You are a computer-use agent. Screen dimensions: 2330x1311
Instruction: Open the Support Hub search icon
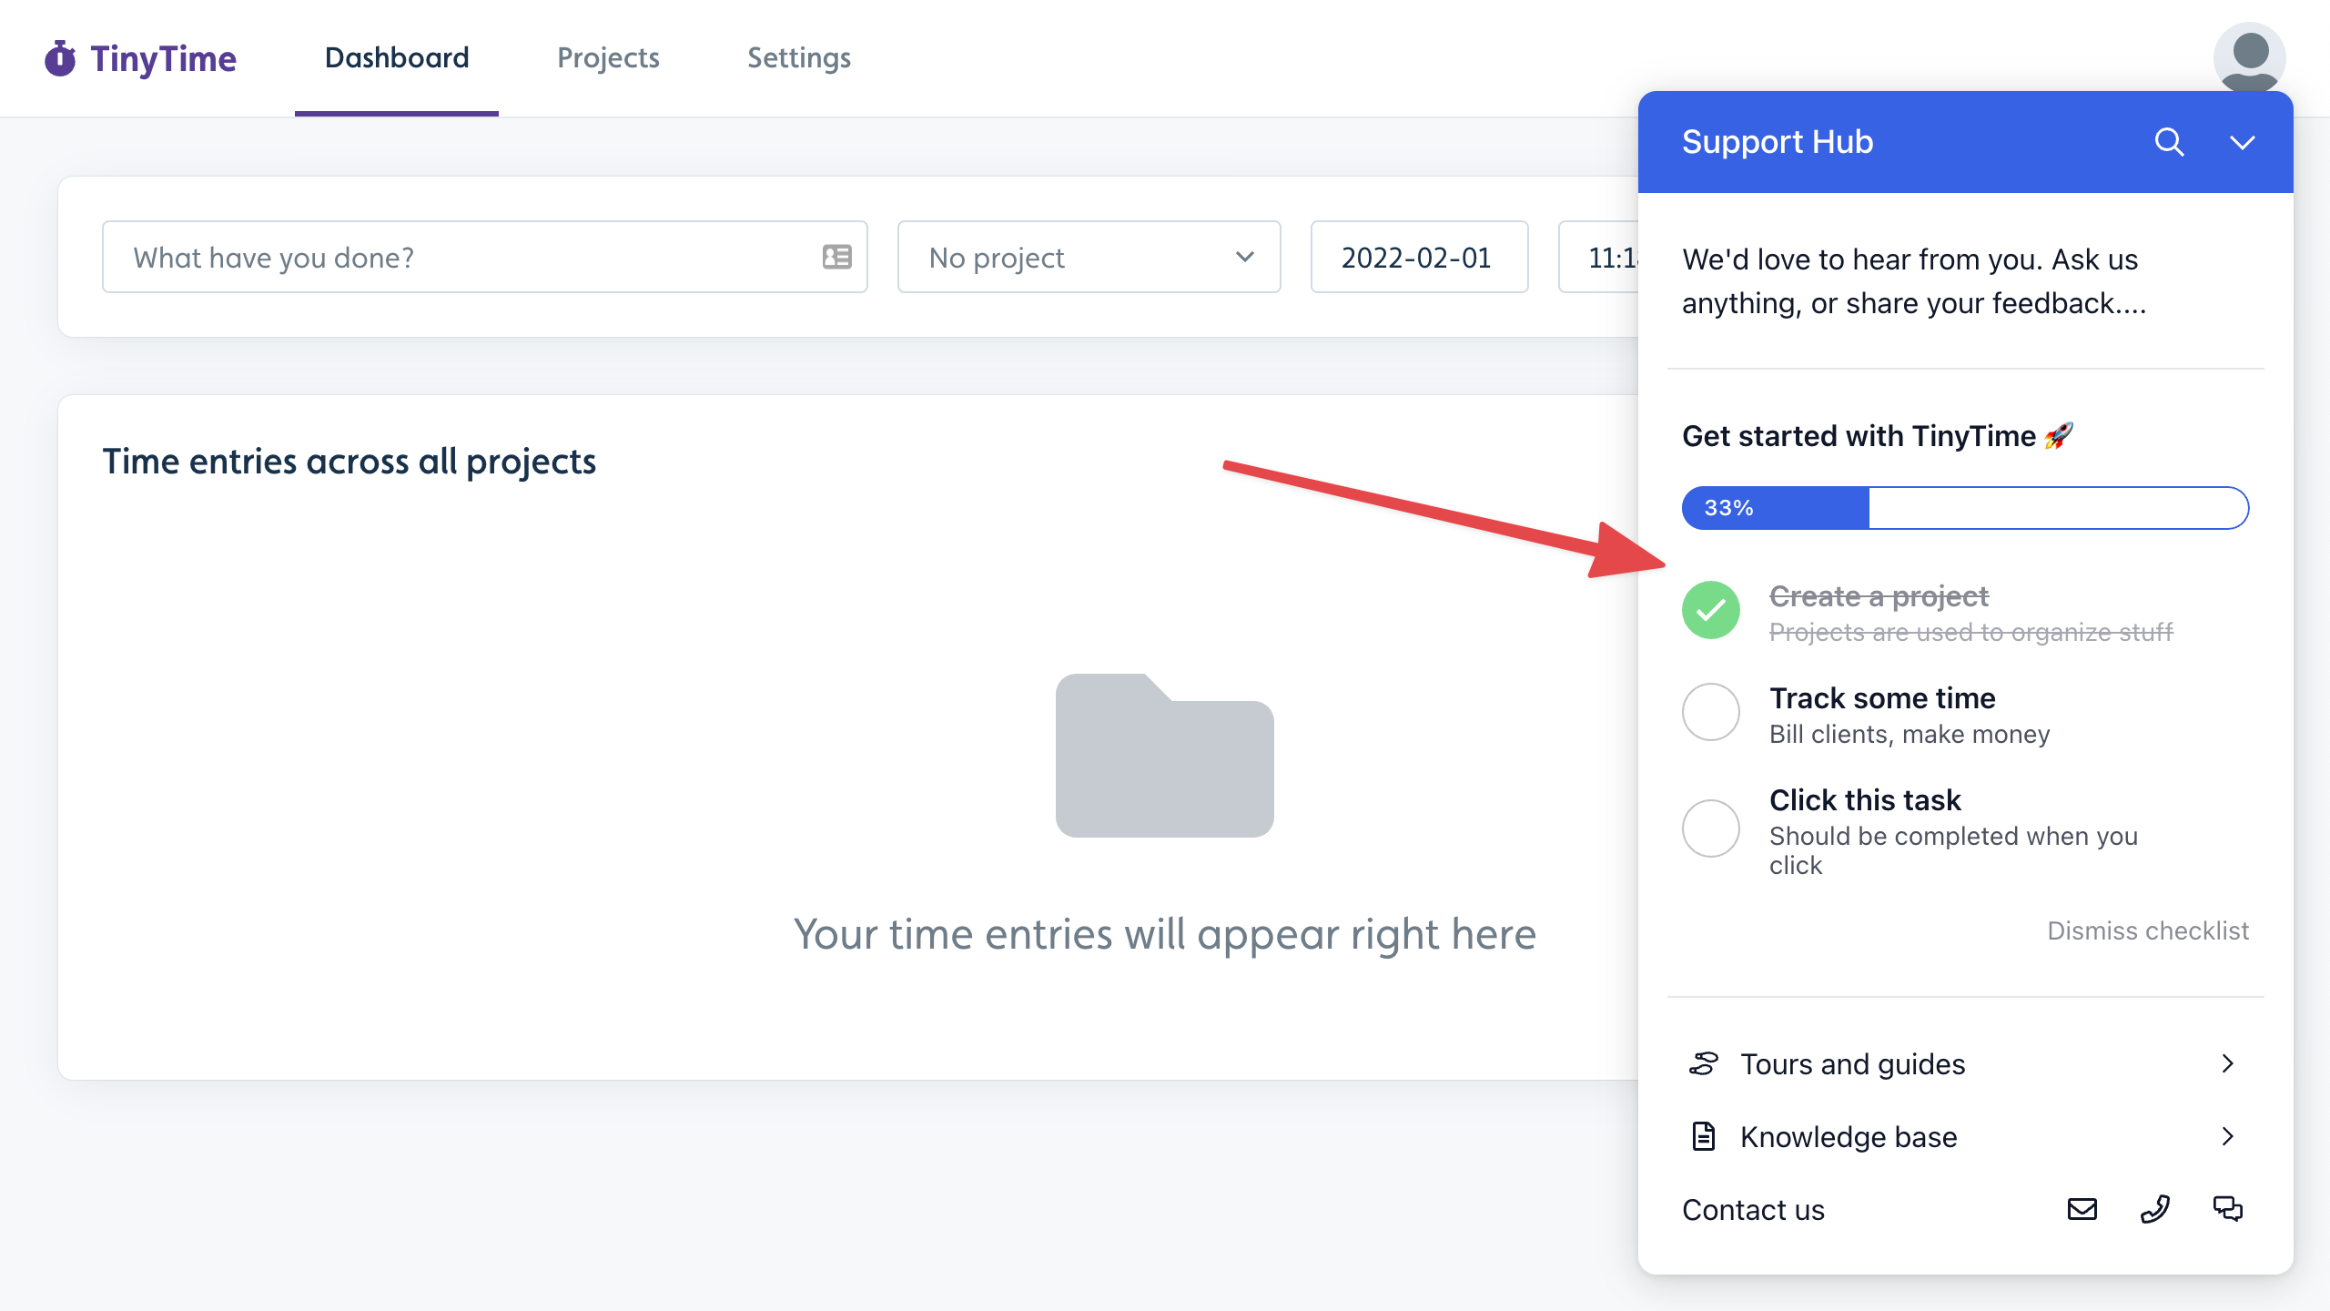(2172, 141)
